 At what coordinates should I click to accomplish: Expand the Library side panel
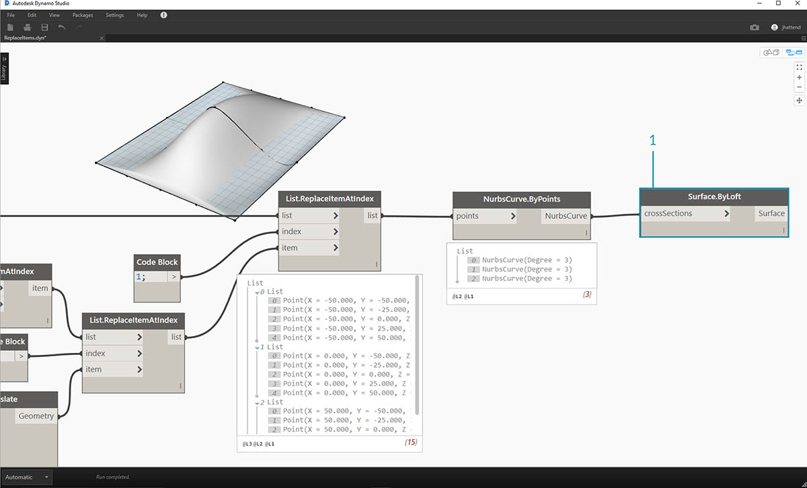click(x=4, y=69)
